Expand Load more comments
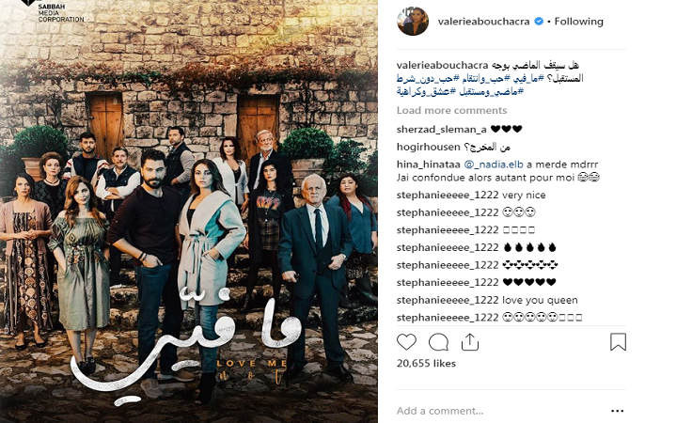The height and width of the screenshot is (423, 692). (x=451, y=110)
